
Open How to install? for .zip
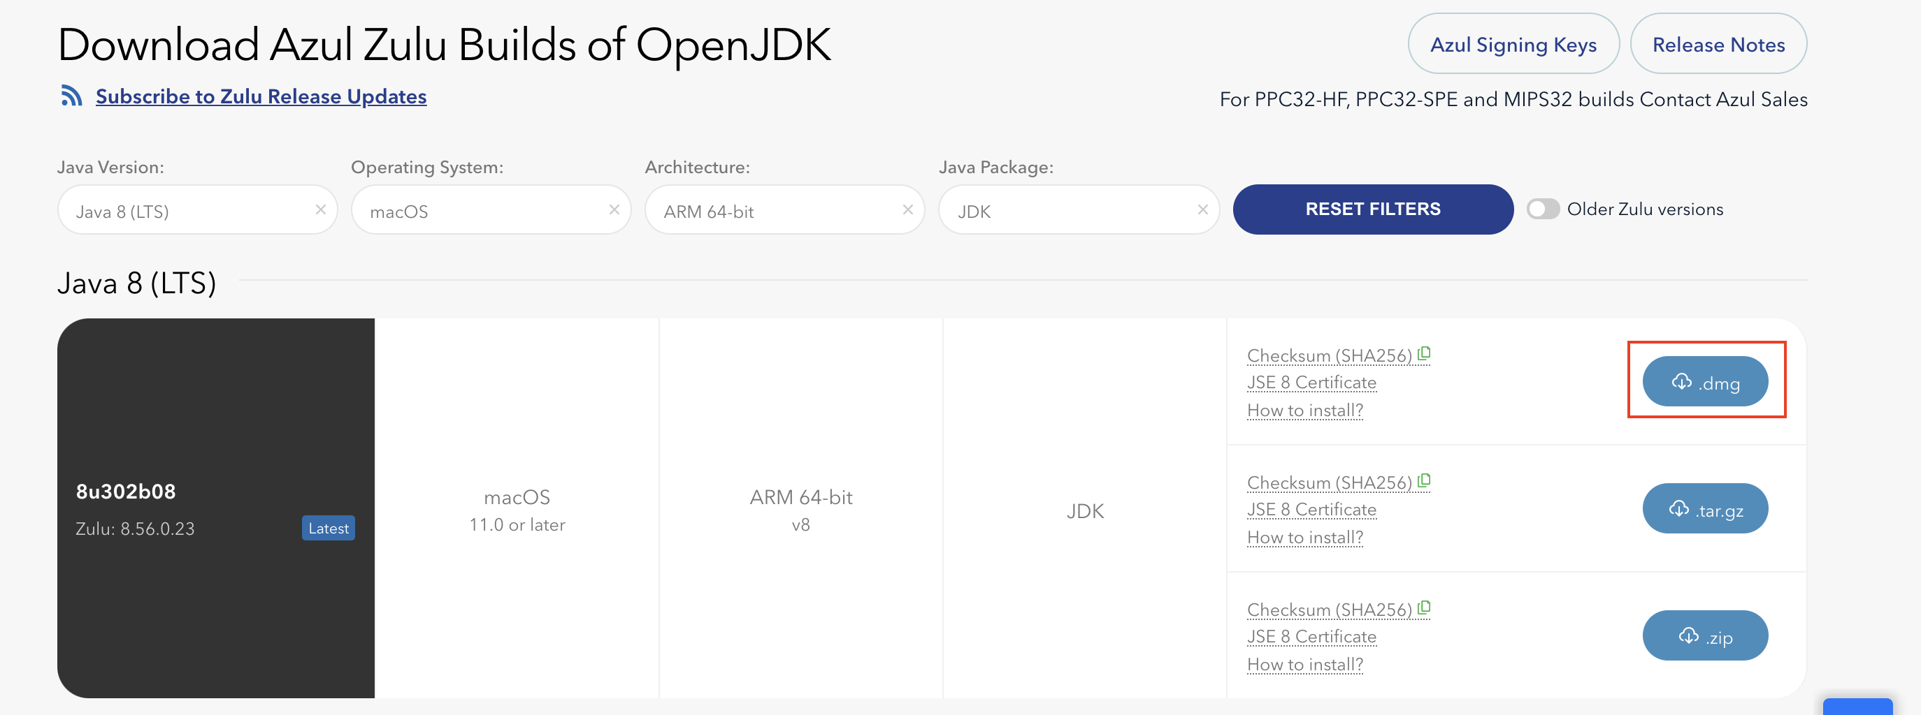1305,664
